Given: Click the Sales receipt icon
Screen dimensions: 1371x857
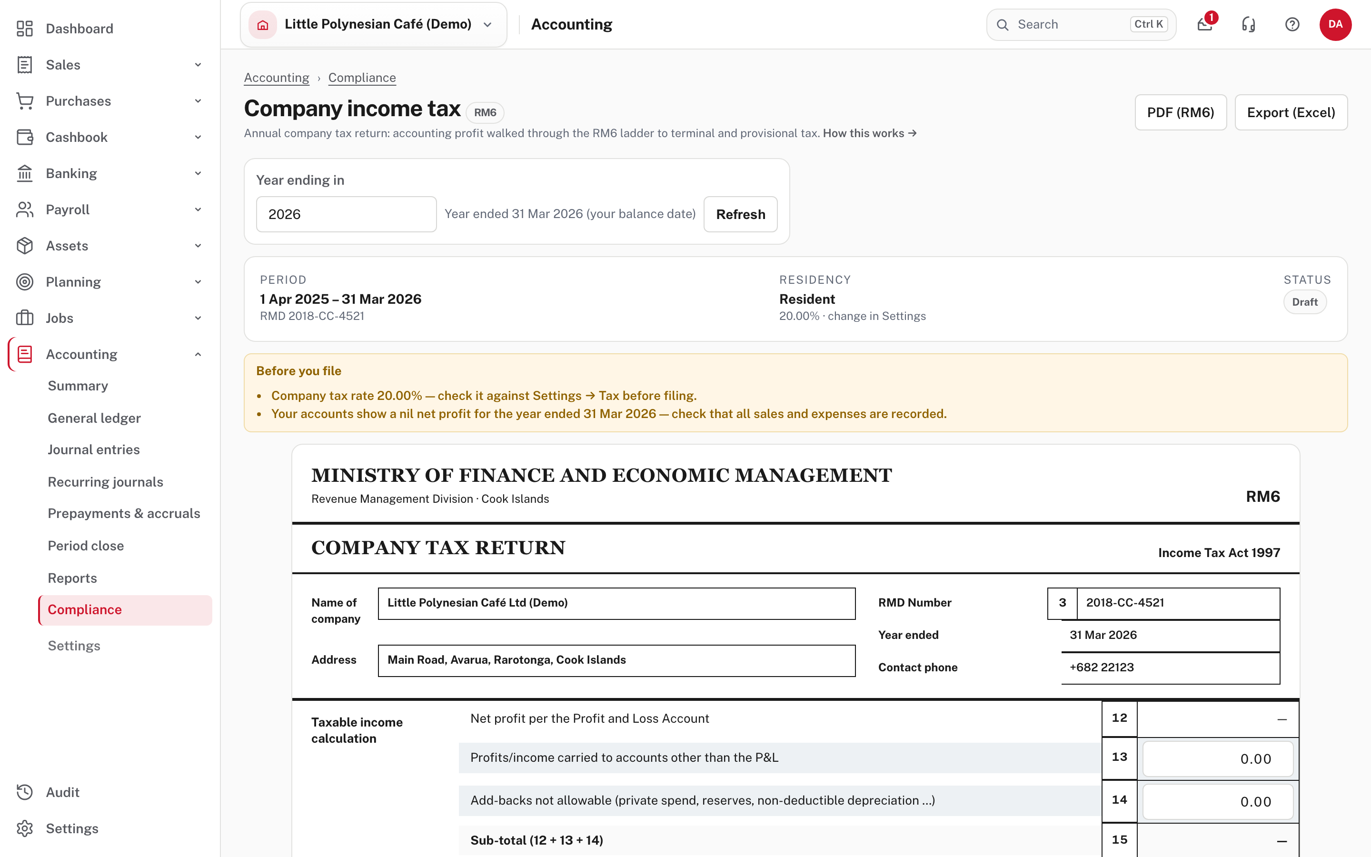Looking at the screenshot, I should (24, 65).
